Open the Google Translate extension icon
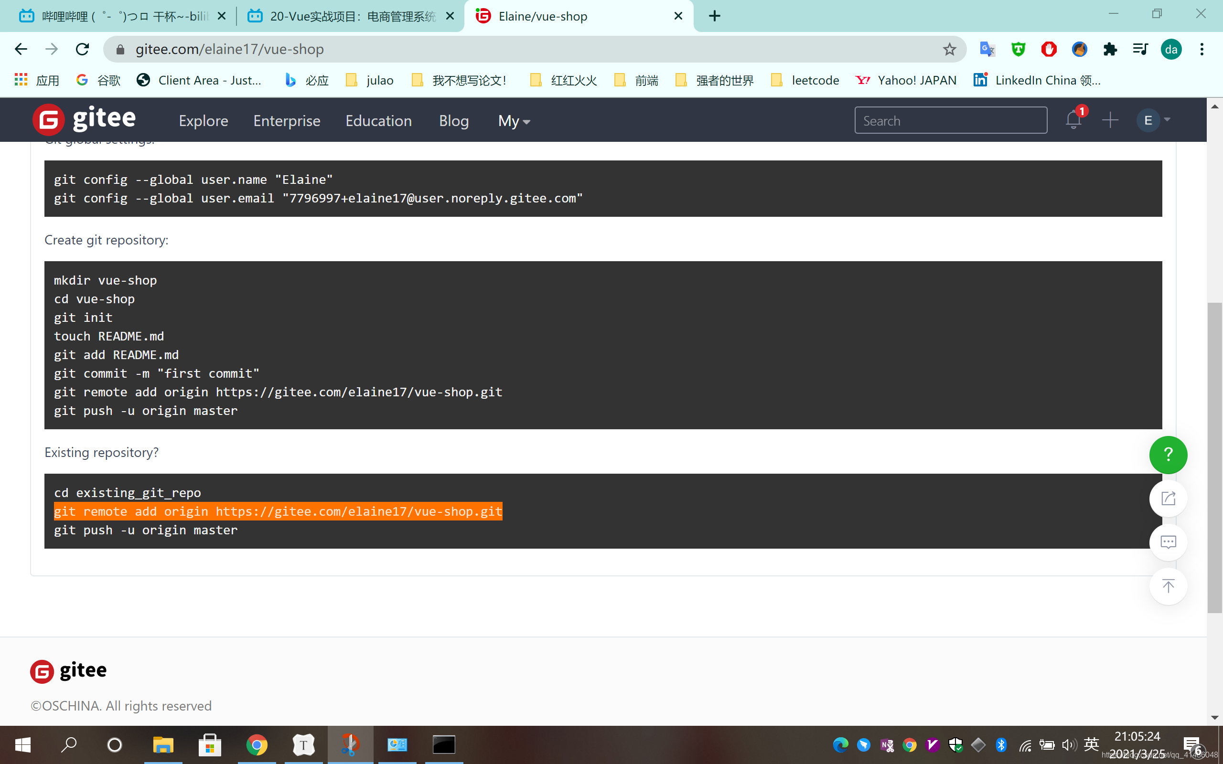 pos(987,49)
